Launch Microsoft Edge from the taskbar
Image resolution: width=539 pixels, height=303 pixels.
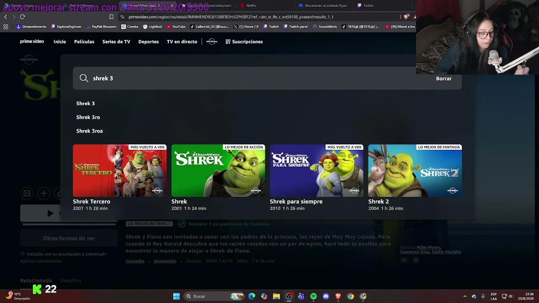pyautogui.click(x=252, y=296)
